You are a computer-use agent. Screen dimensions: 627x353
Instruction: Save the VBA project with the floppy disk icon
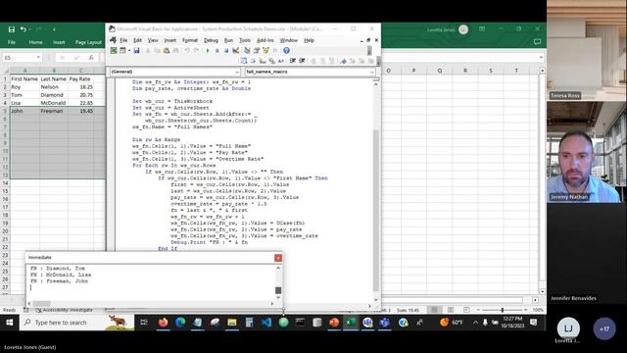136,50
